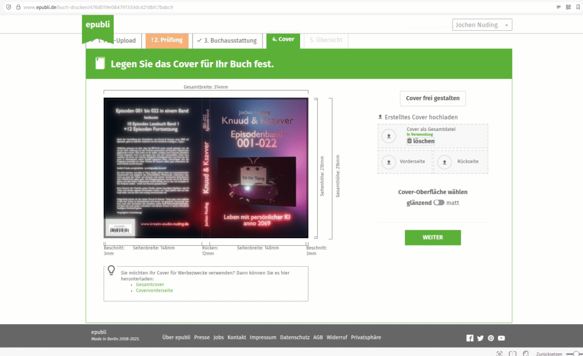Open epubli's Twitter icon in footer

click(x=480, y=338)
